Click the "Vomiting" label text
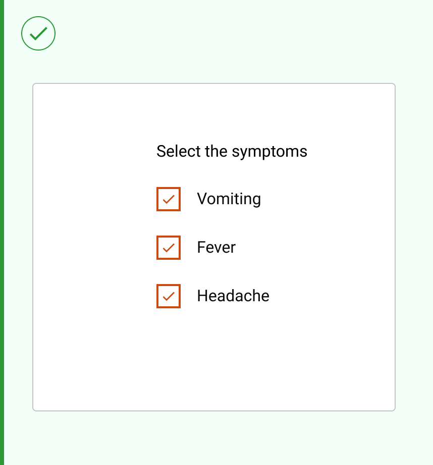 tap(229, 199)
